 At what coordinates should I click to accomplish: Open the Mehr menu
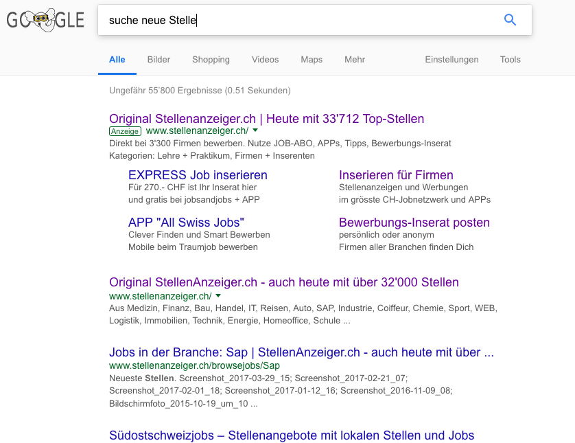coord(355,60)
